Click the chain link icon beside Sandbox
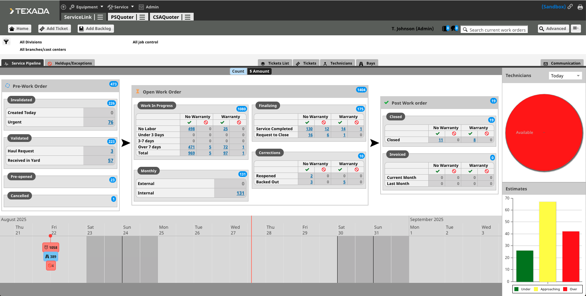 (x=570, y=6)
